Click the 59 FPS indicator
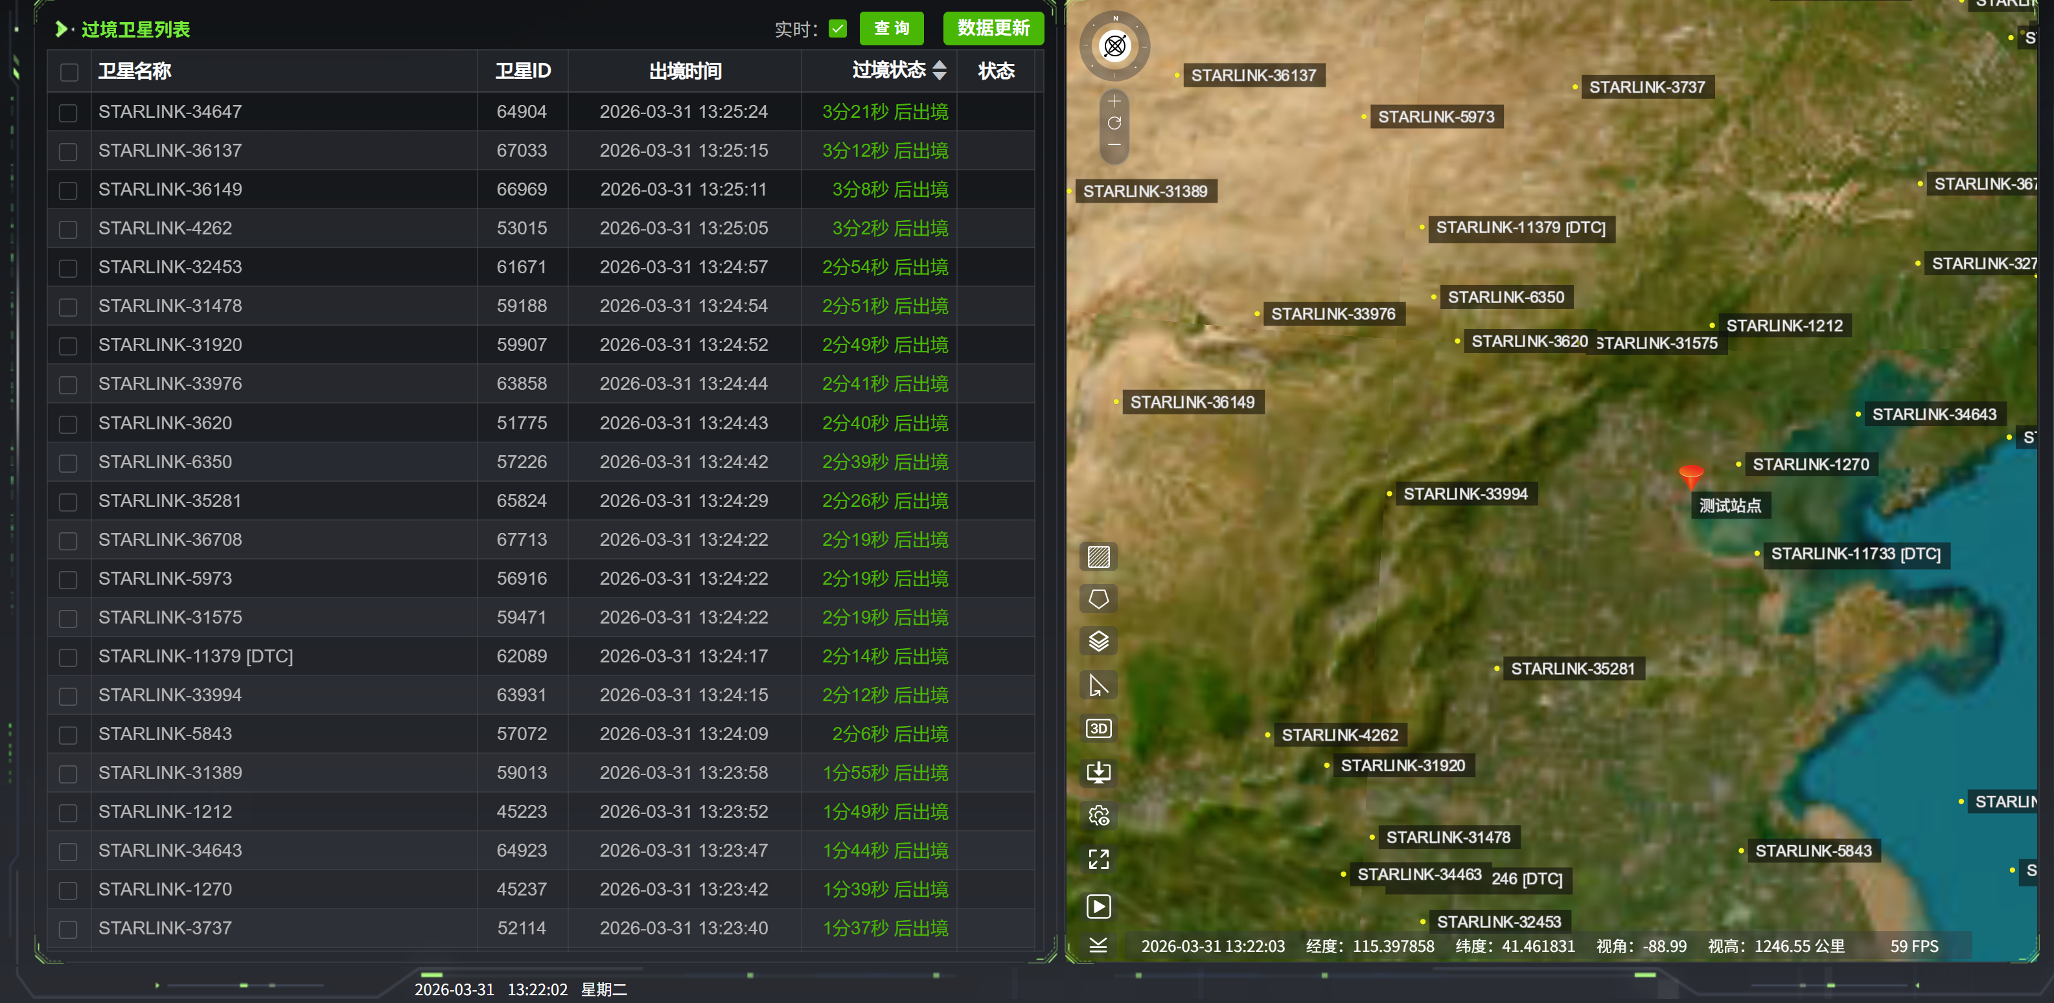Viewport: 2054px width, 1003px height. (1913, 947)
